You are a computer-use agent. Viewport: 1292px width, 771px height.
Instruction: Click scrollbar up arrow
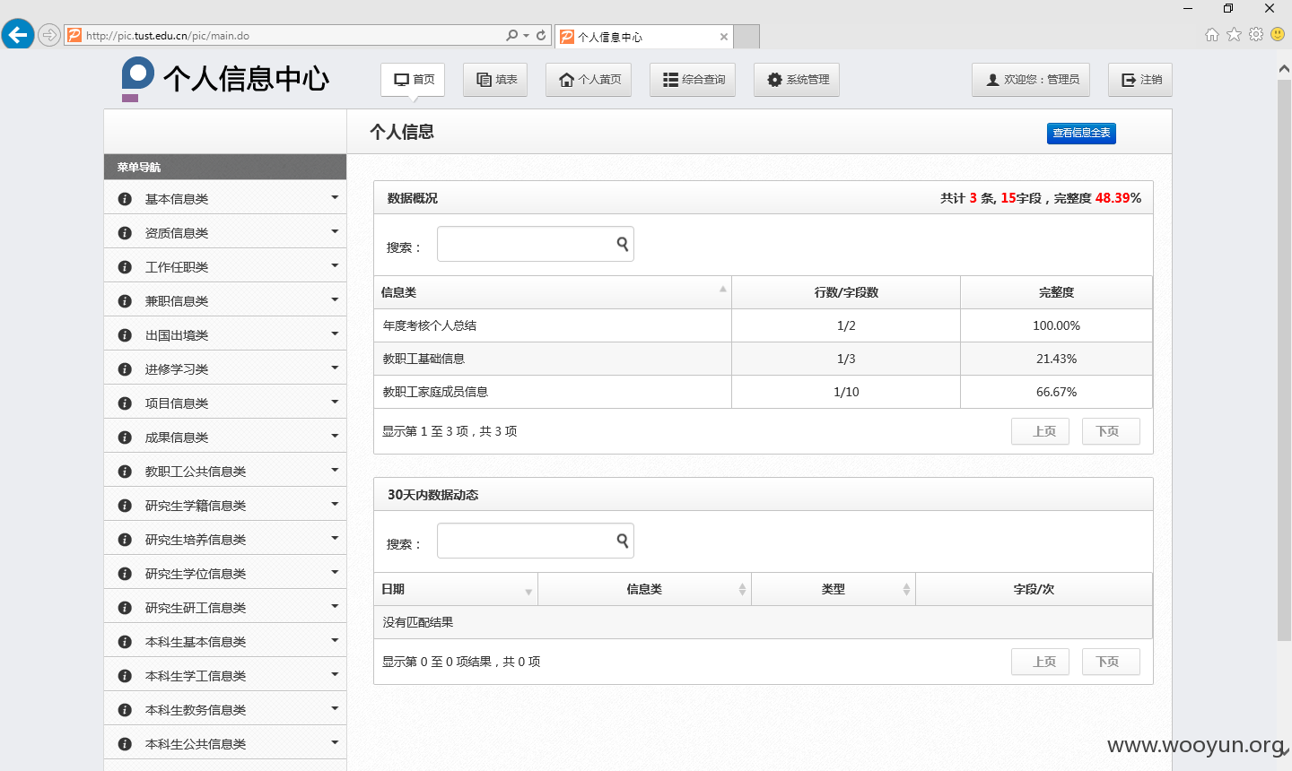tap(1284, 69)
